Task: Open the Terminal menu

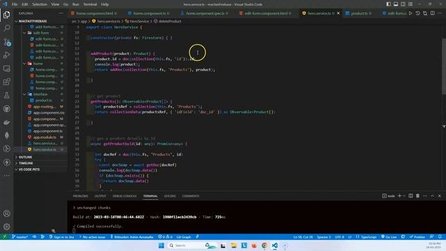Action: (x=90, y=4)
